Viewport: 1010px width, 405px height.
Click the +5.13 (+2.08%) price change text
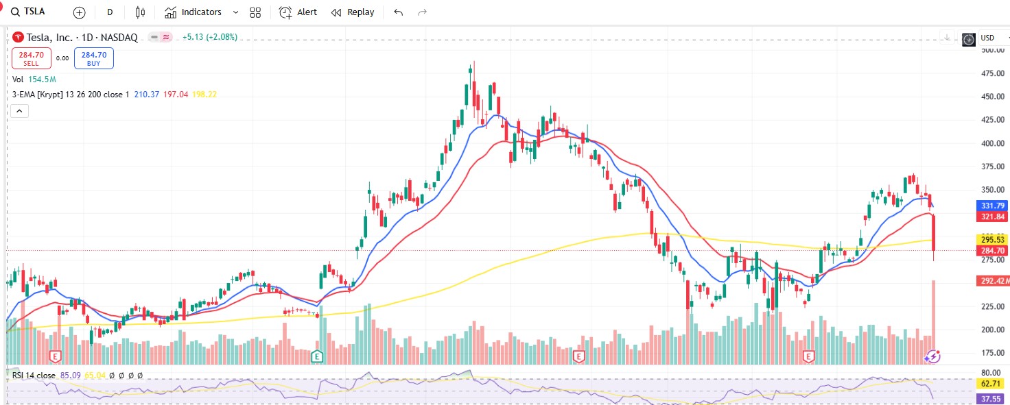point(210,38)
